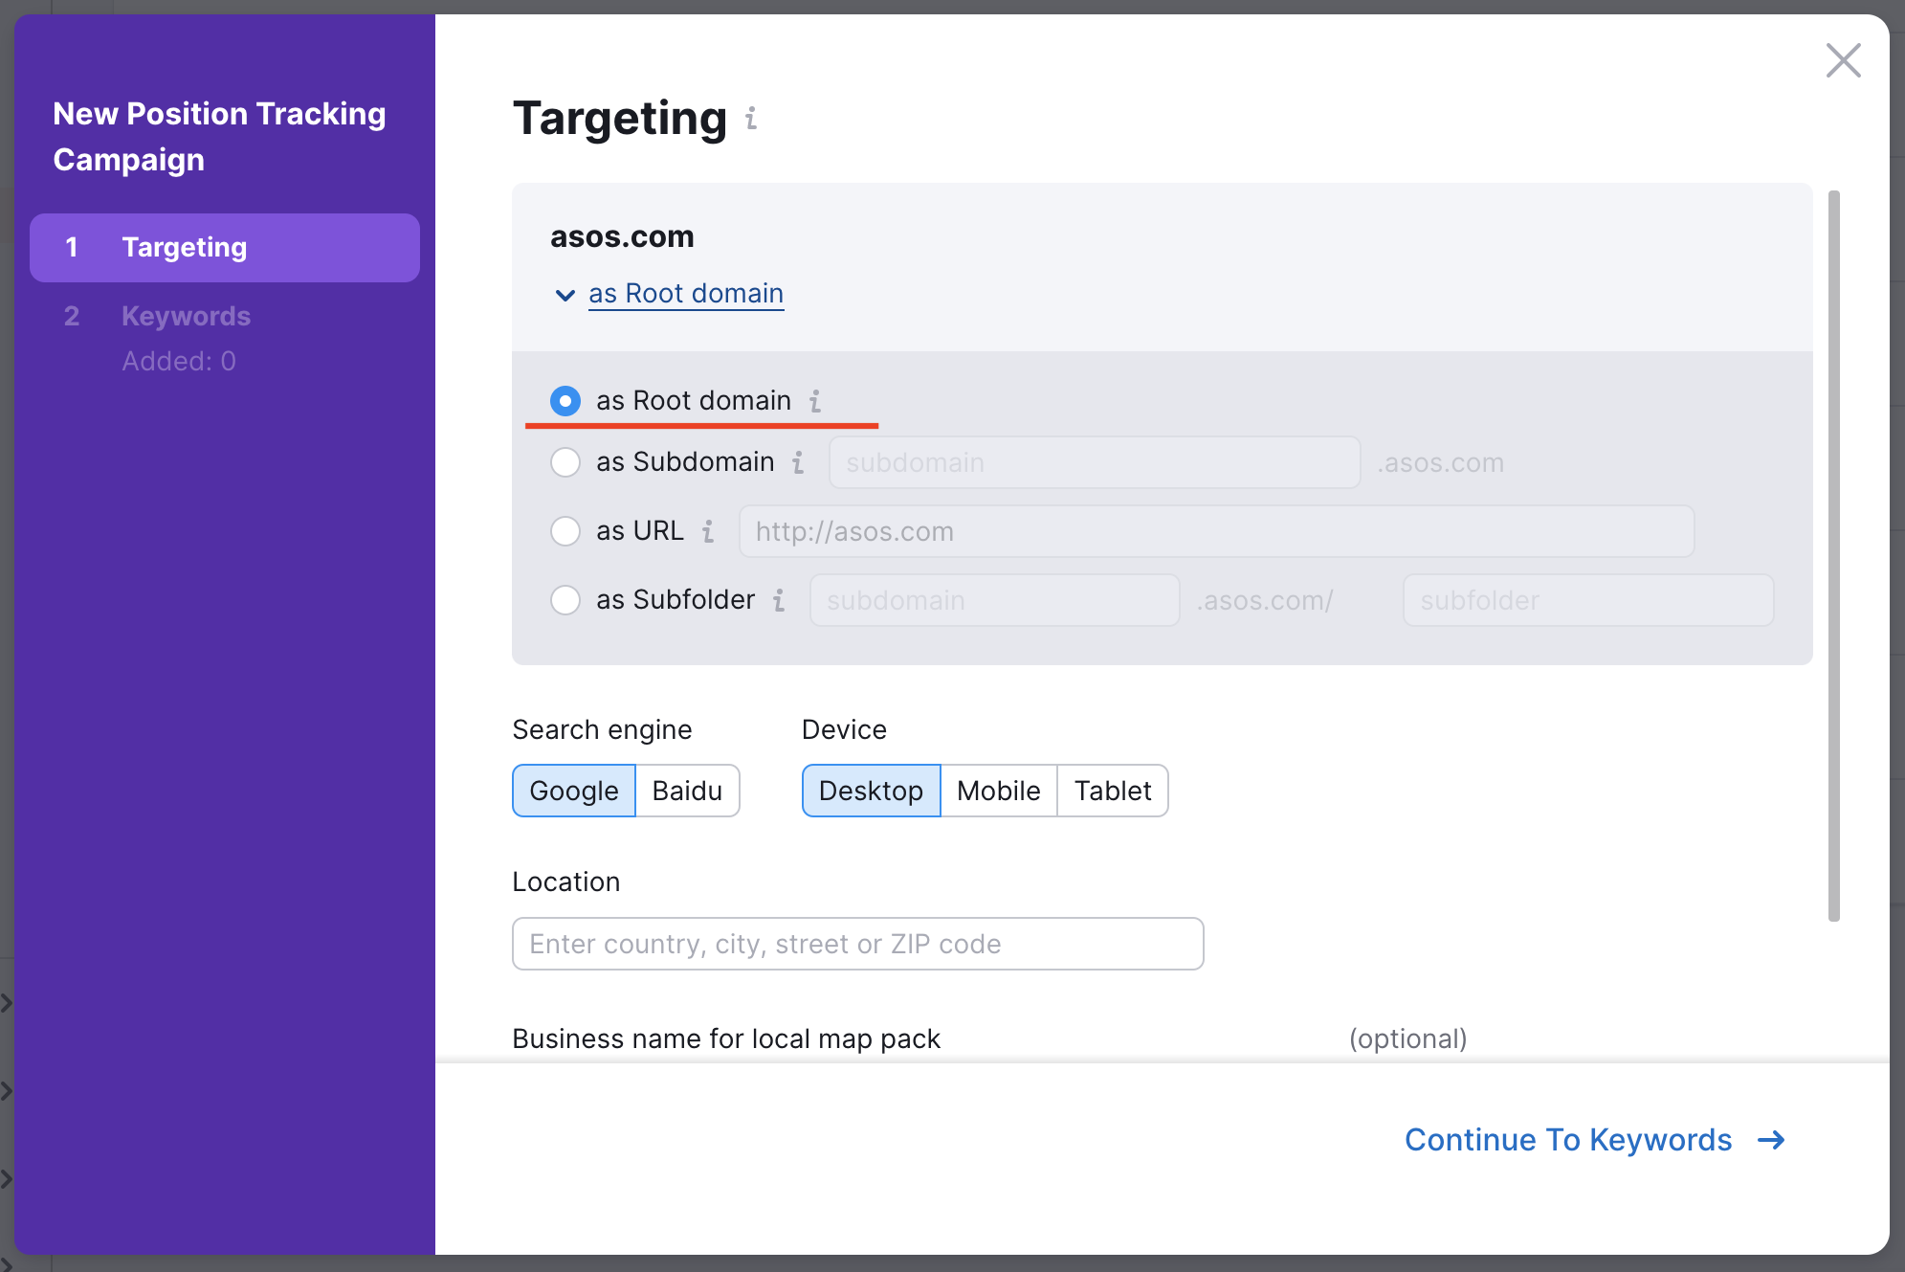Open the Targeting step in sidebar

[x=225, y=248]
